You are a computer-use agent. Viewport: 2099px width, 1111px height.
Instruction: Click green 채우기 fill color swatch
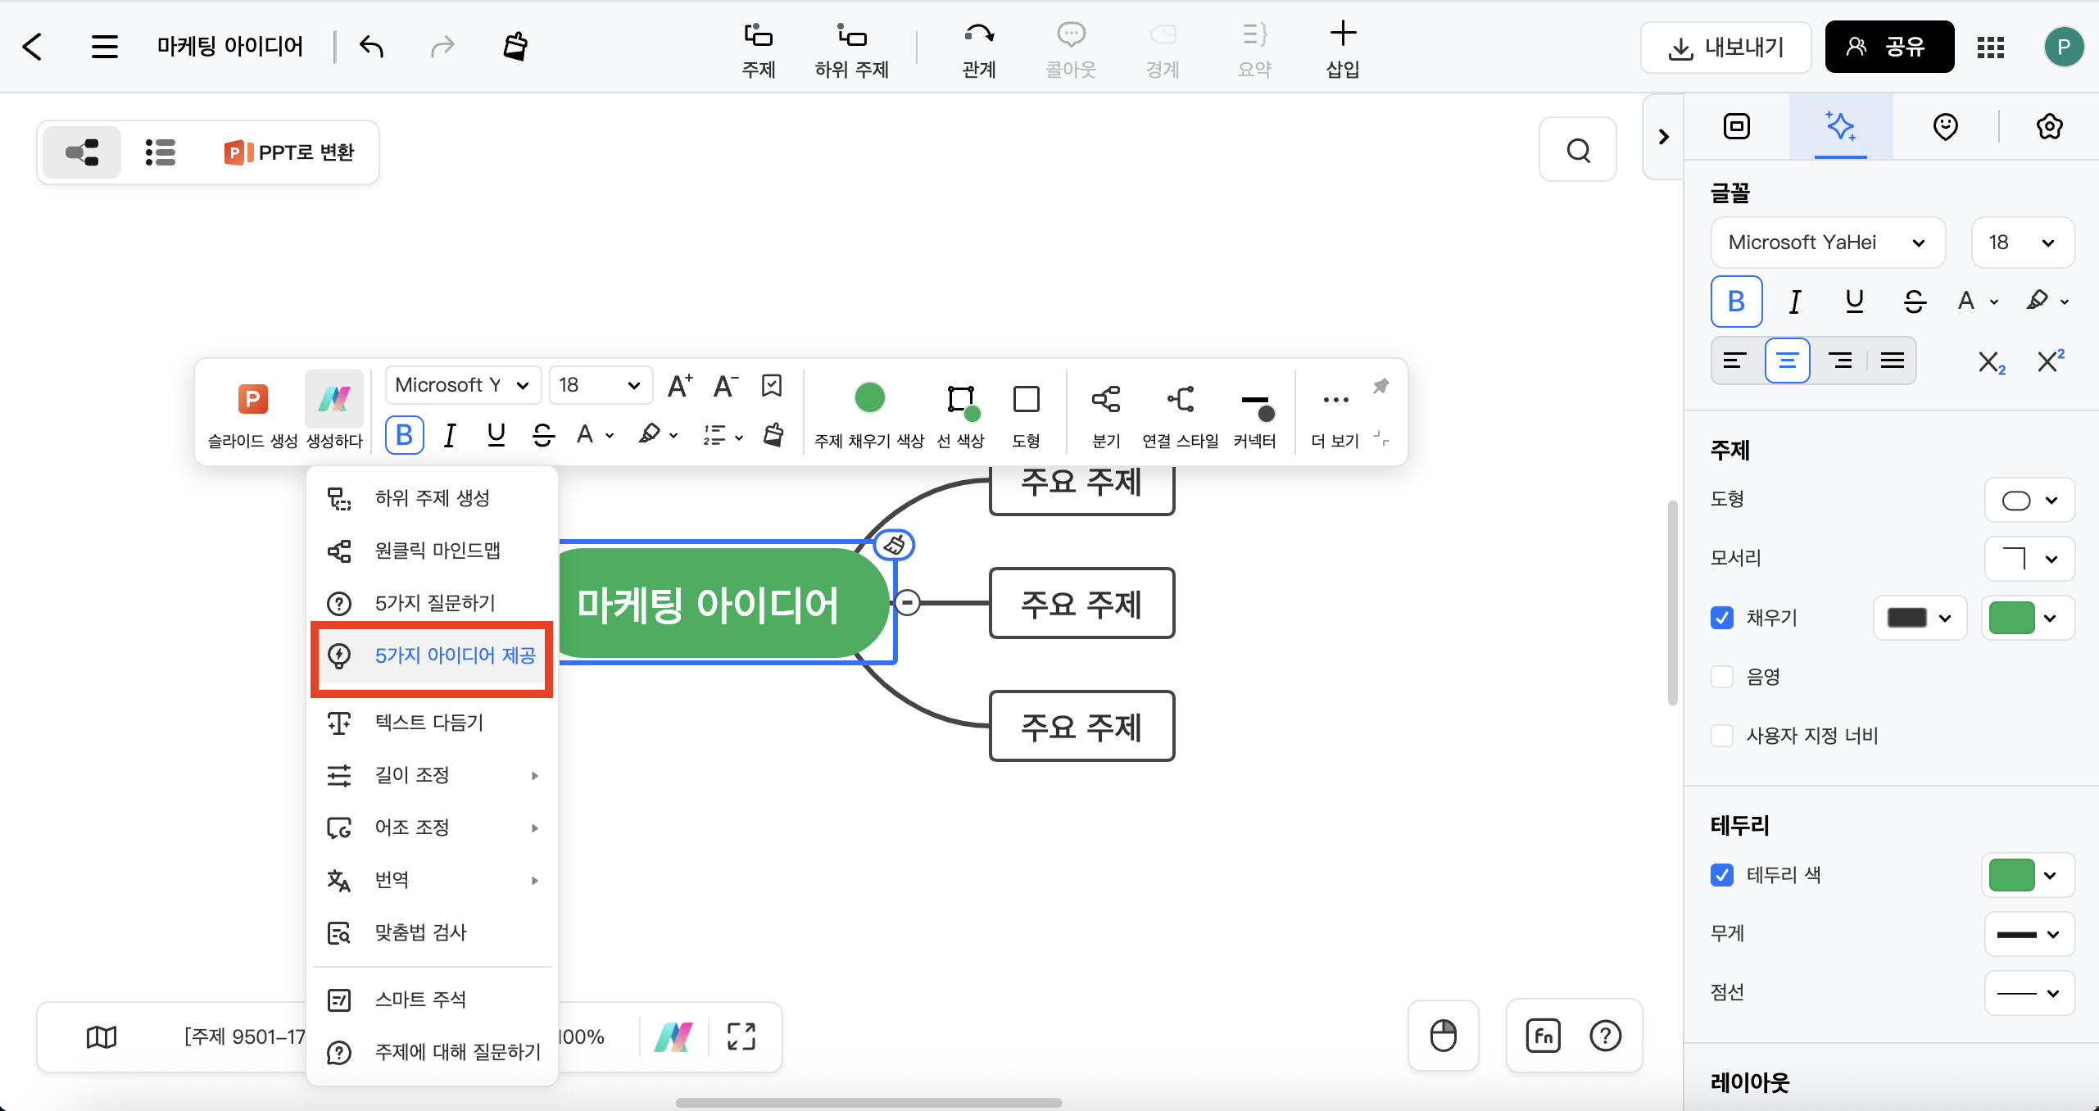2012,618
